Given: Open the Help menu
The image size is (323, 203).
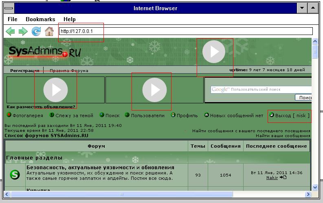Looking at the screenshot, I should pos(69,20).
